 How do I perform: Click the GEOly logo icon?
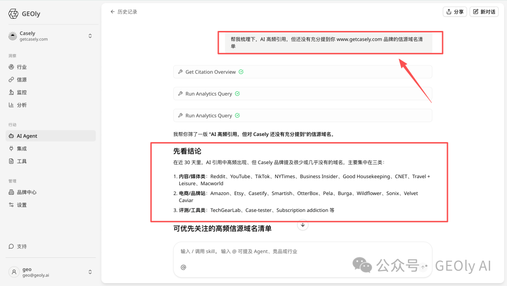tap(13, 14)
